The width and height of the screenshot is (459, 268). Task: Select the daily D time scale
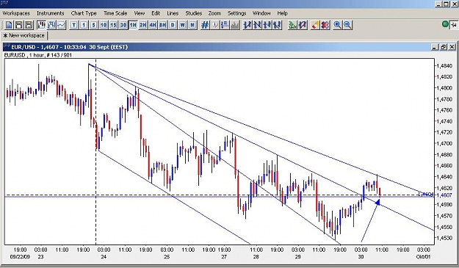(x=173, y=25)
